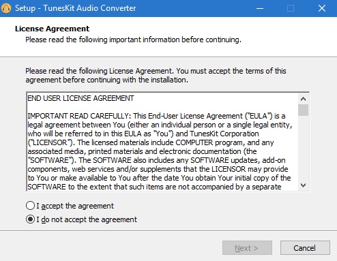Click the disabled Next button
The width and height of the screenshot is (337, 261).
(247, 248)
